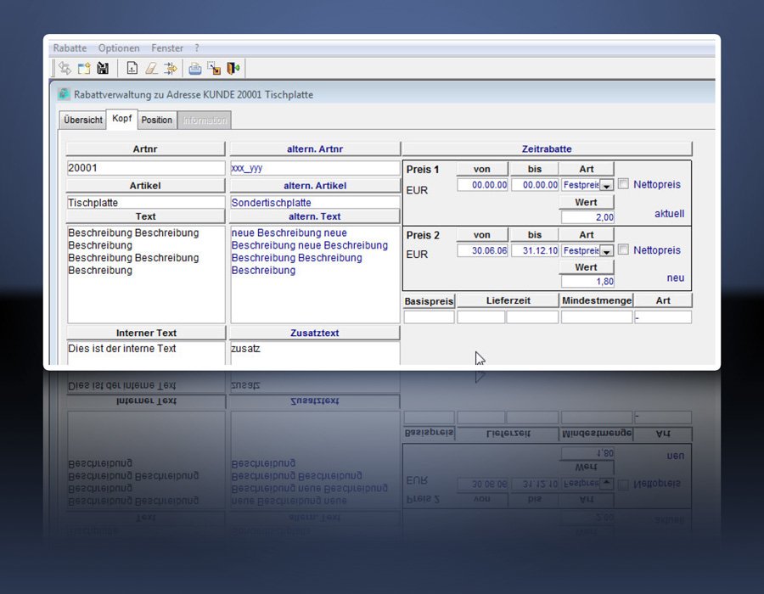Image resolution: width=764 pixels, height=594 pixels.
Task: Enable Nettopreis checkbox for Preis 2
Action: click(x=624, y=250)
